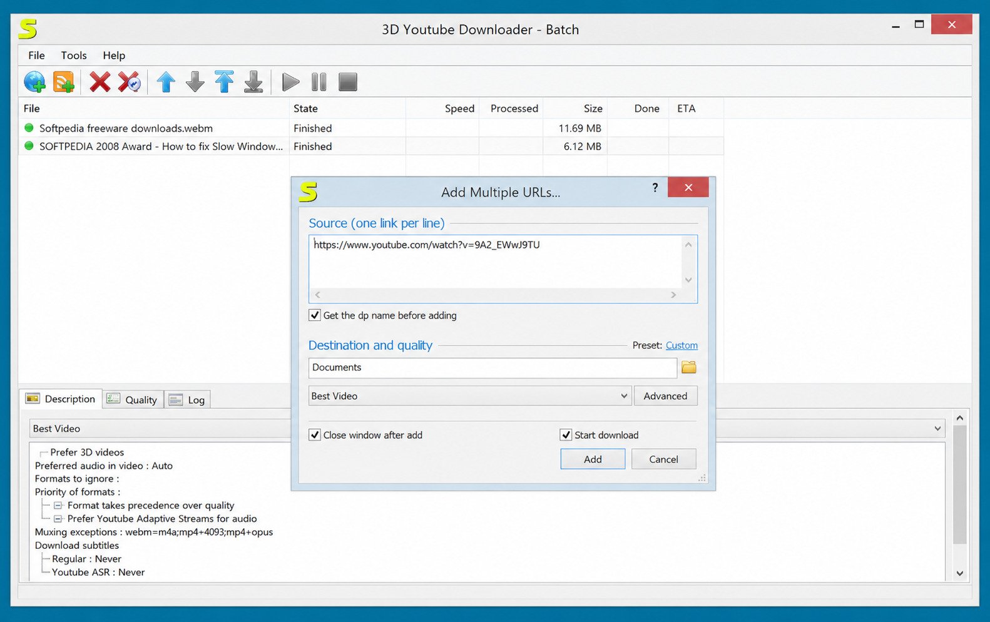This screenshot has height=622, width=990.
Task: Click the source box horizontal scroll right arrow
Action: [x=673, y=295]
